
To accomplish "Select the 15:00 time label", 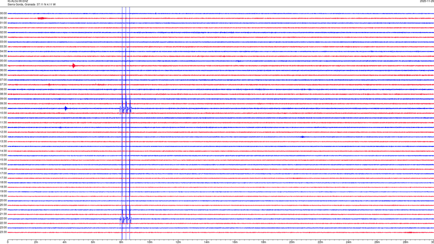I will click(3, 155).
